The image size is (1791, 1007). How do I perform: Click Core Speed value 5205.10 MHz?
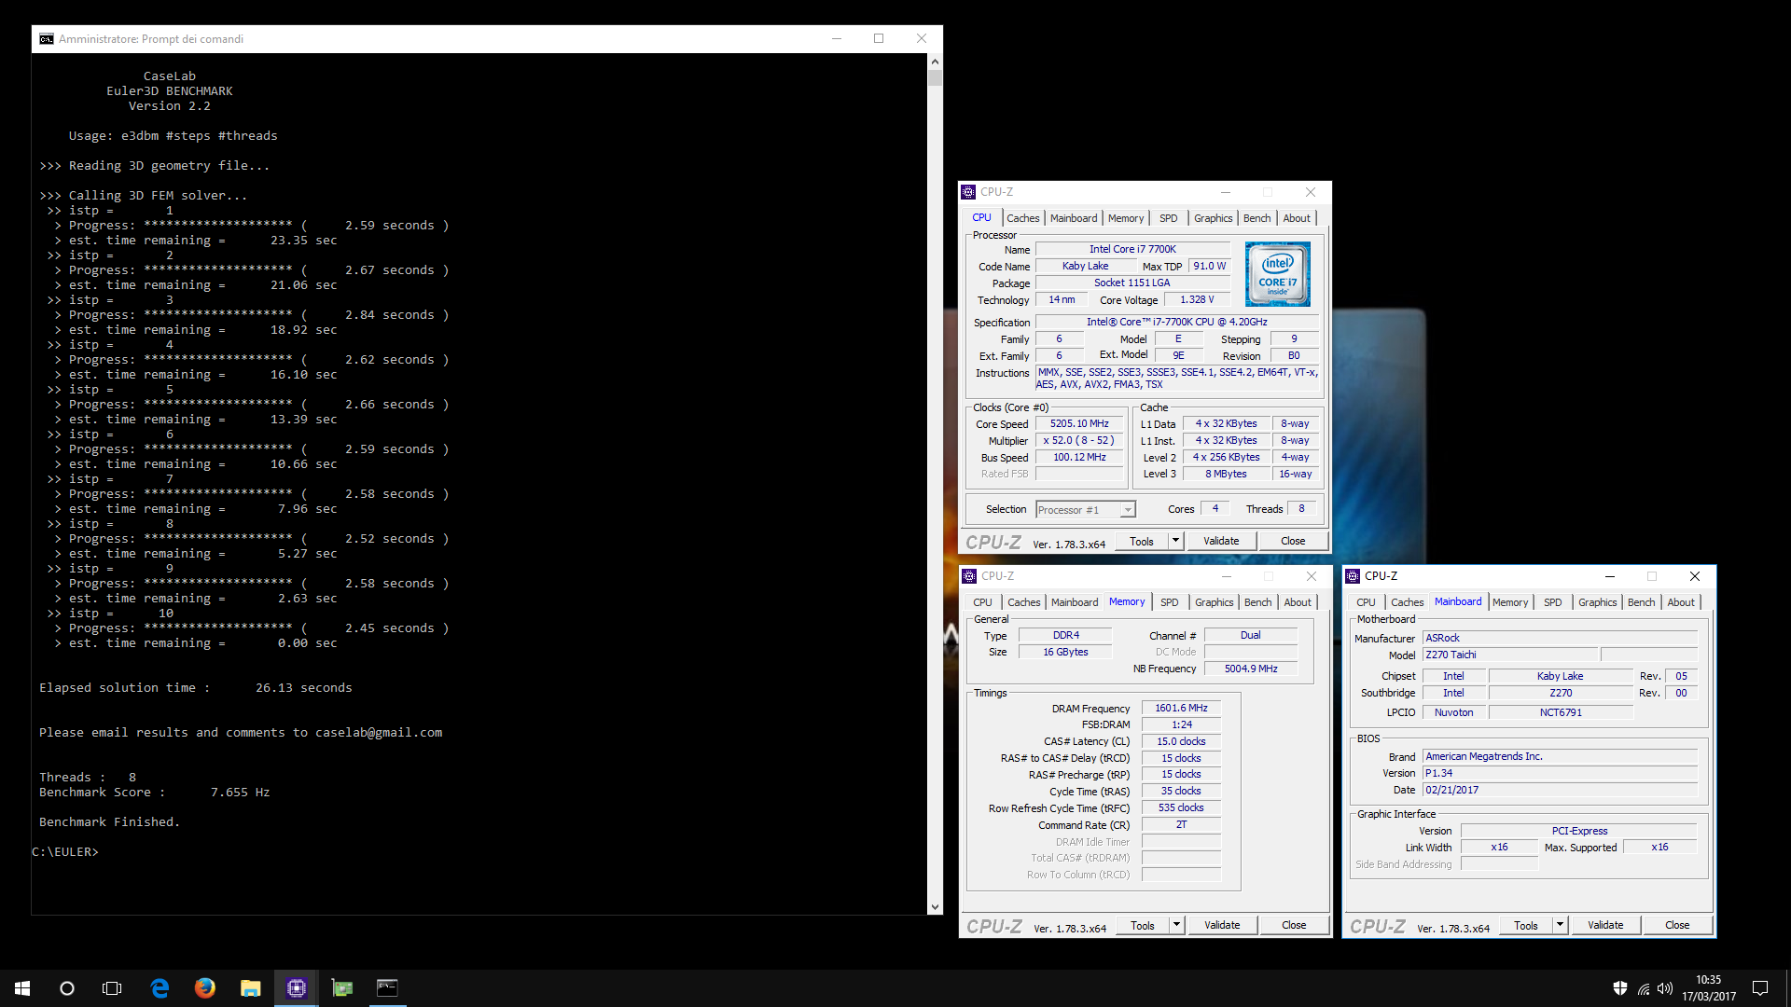(x=1079, y=423)
